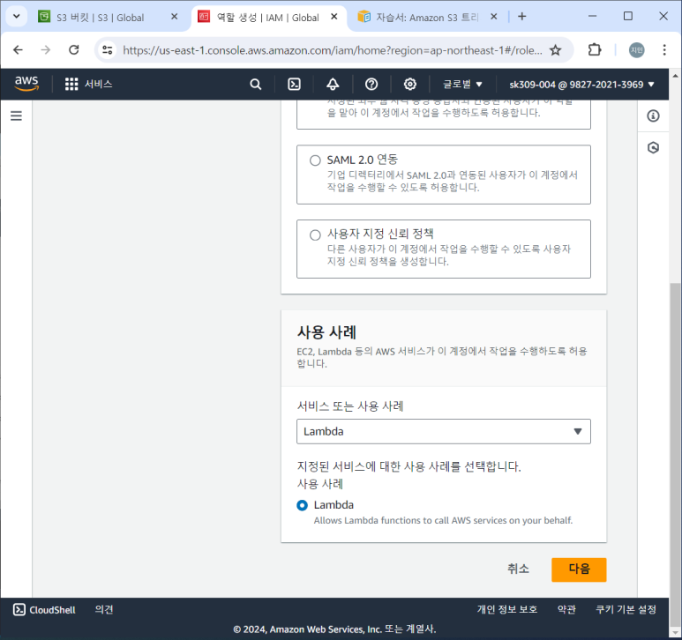Viewport: 682px width, 640px height.
Task: Open the 개인 정보 보호 link
Action: (507, 609)
